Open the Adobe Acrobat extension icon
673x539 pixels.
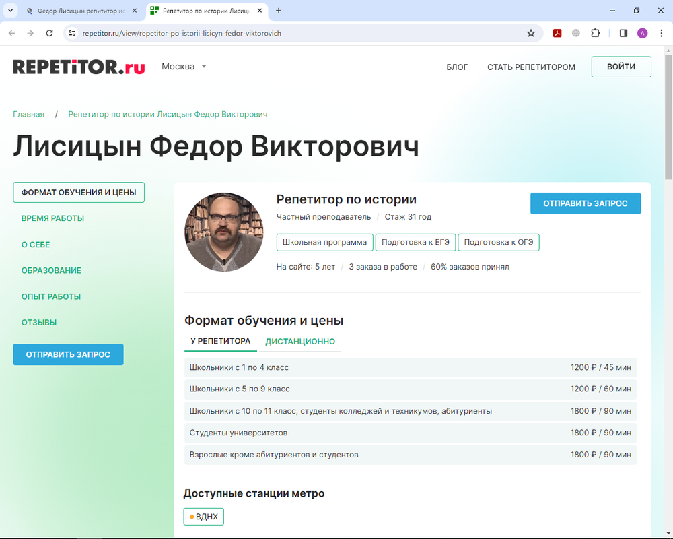pyautogui.click(x=557, y=33)
